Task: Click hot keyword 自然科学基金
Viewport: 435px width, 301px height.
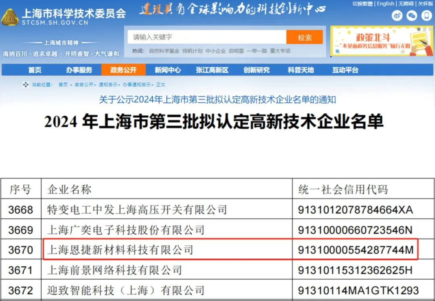Action: point(164,51)
